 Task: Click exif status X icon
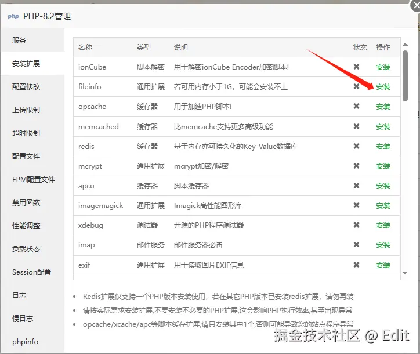pos(356,265)
